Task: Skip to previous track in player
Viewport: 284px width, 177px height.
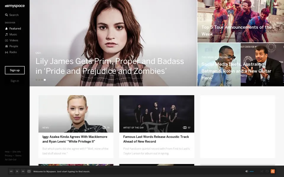Action: (11, 171)
